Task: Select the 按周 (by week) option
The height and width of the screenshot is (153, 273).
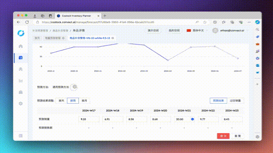Action: [73, 101]
